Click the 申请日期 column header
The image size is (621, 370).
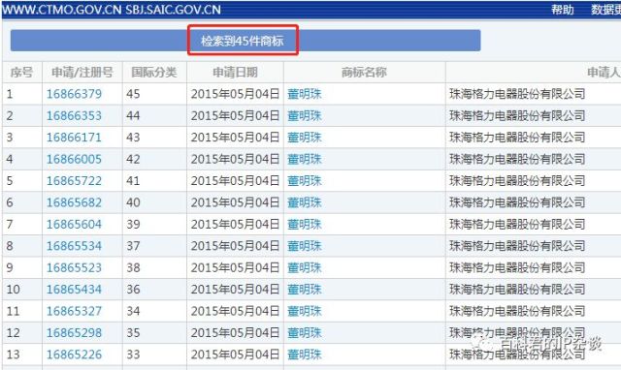coord(235,73)
